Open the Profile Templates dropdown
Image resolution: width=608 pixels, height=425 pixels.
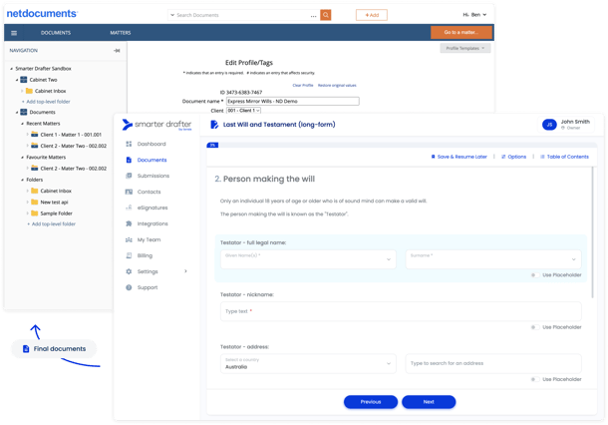point(464,48)
